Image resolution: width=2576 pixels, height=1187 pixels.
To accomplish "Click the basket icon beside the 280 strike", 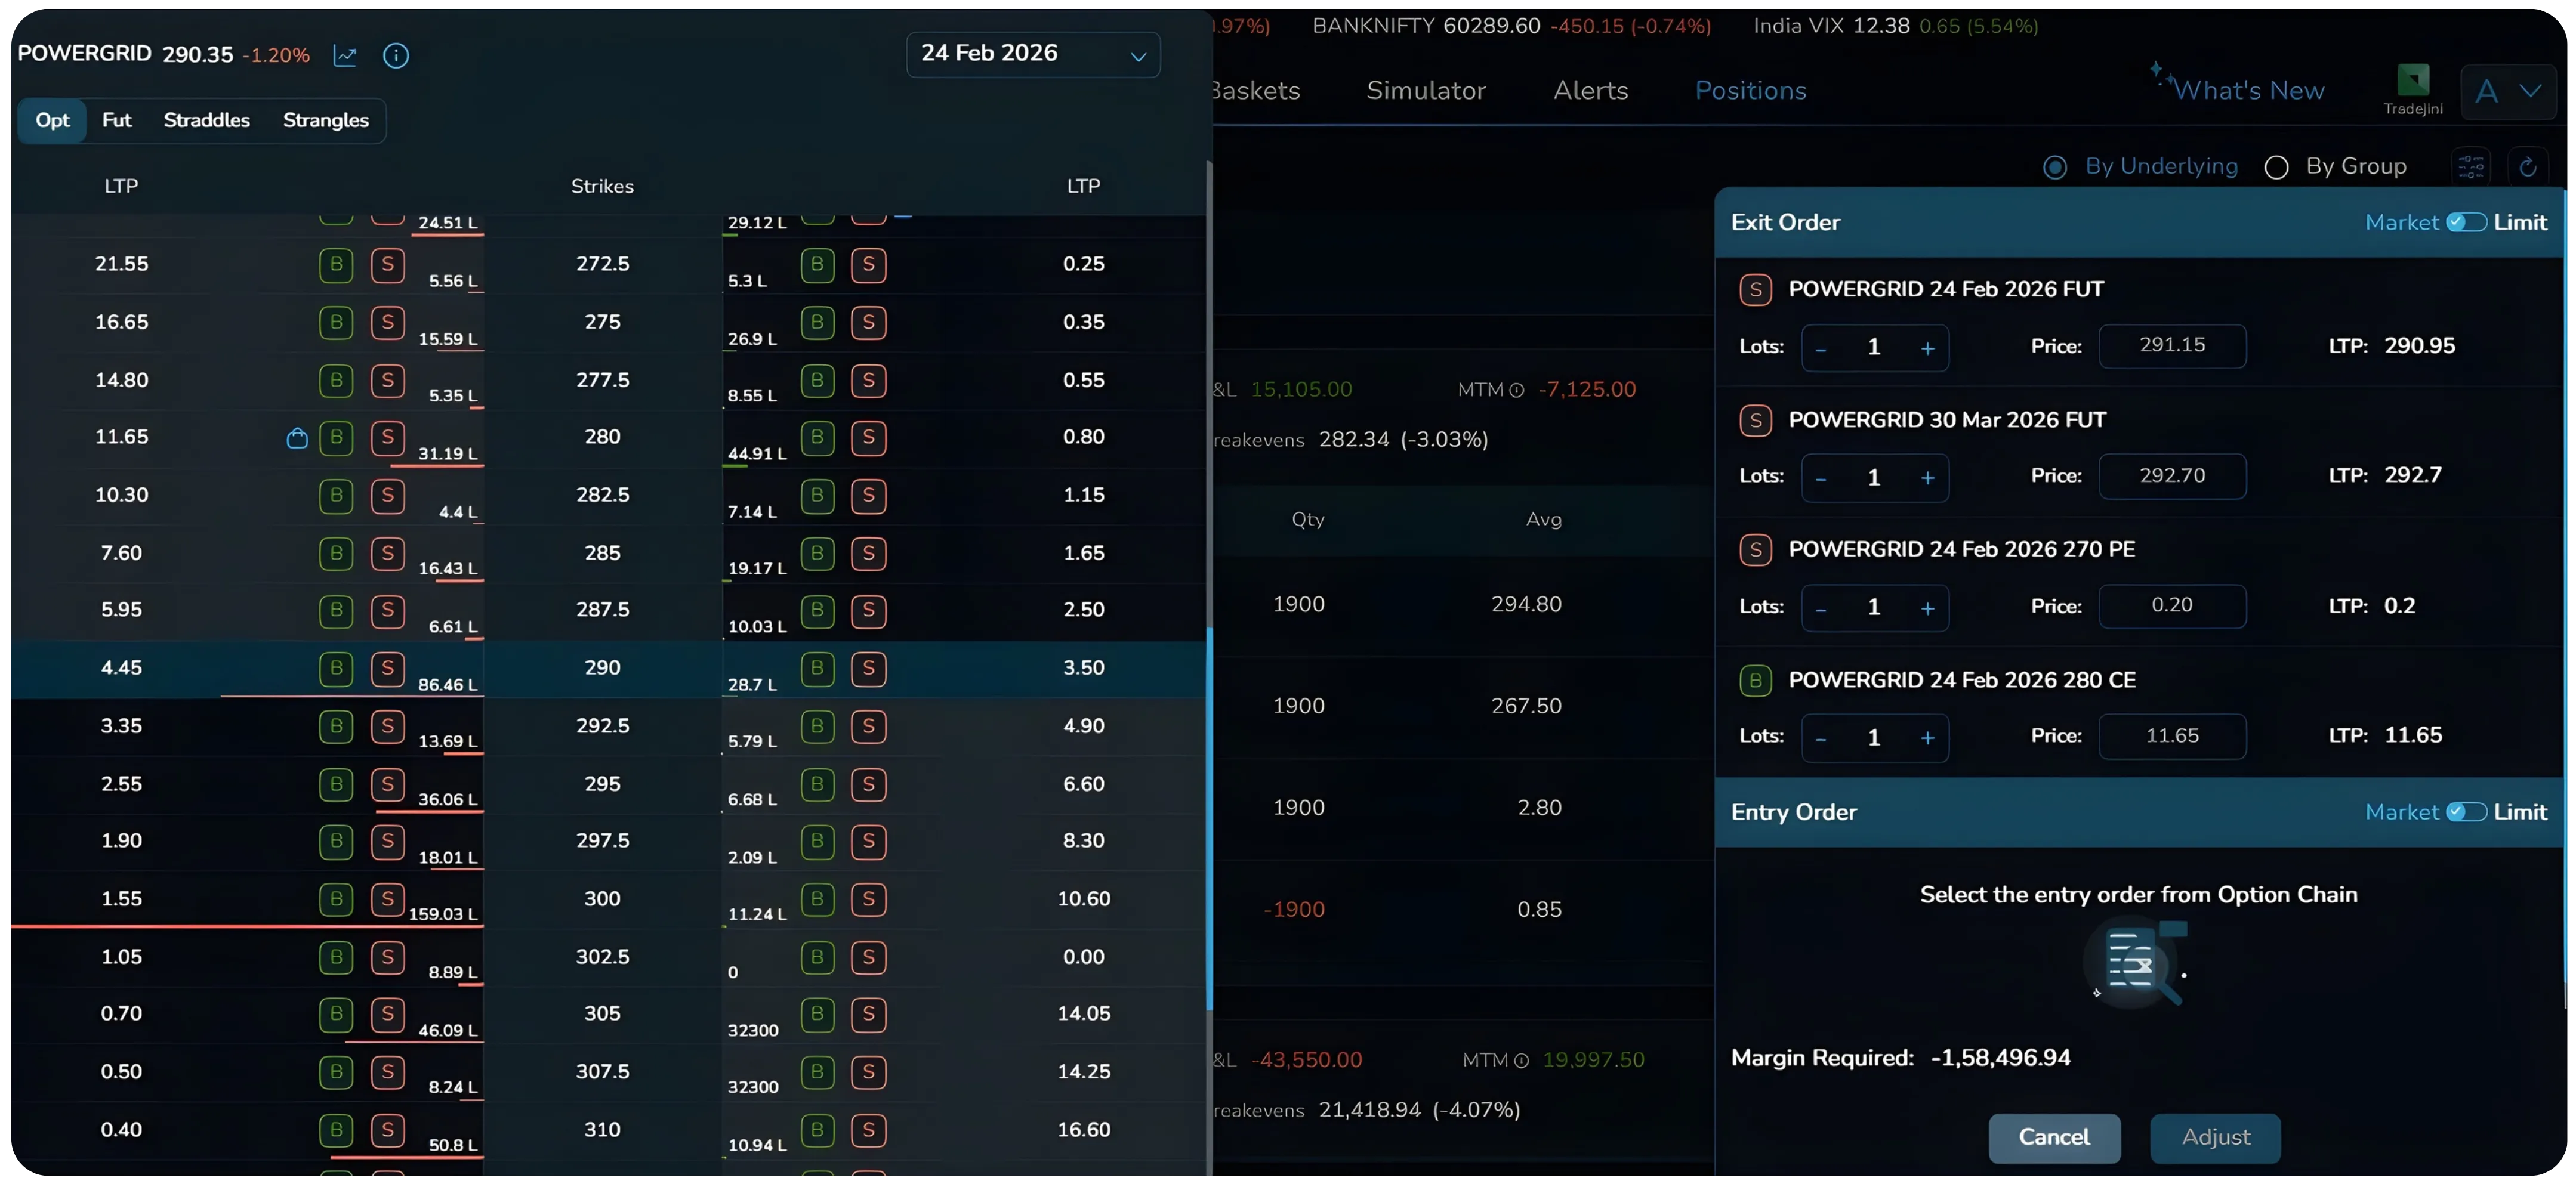I will (297, 438).
